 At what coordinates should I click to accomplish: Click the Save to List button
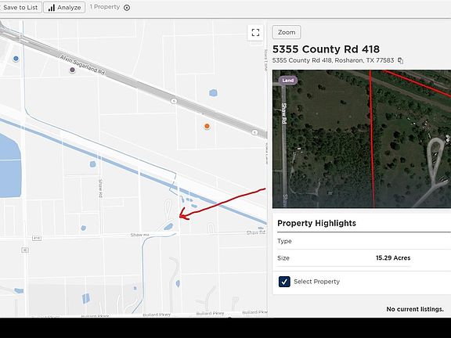pos(20,8)
